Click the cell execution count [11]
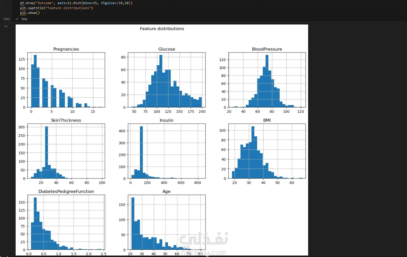Image resolution: width=407 pixels, height=257 pixels. click(x=6, y=19)
